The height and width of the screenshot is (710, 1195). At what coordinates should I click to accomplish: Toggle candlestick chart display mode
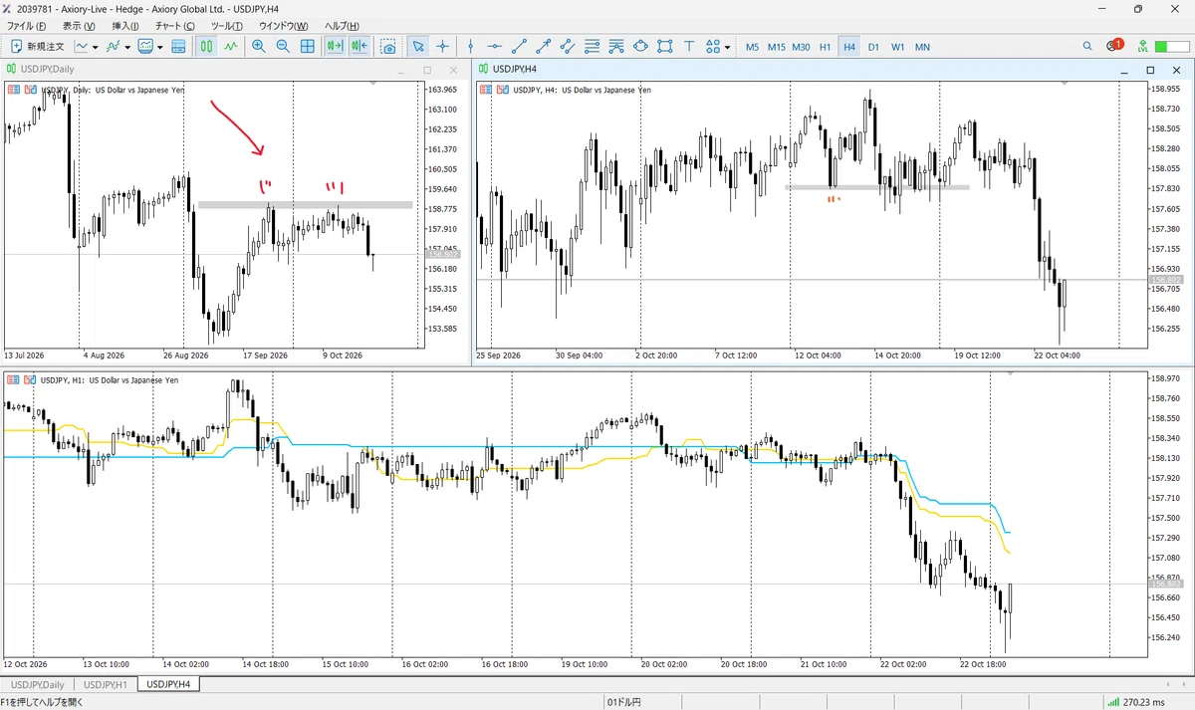pos(207,47)
